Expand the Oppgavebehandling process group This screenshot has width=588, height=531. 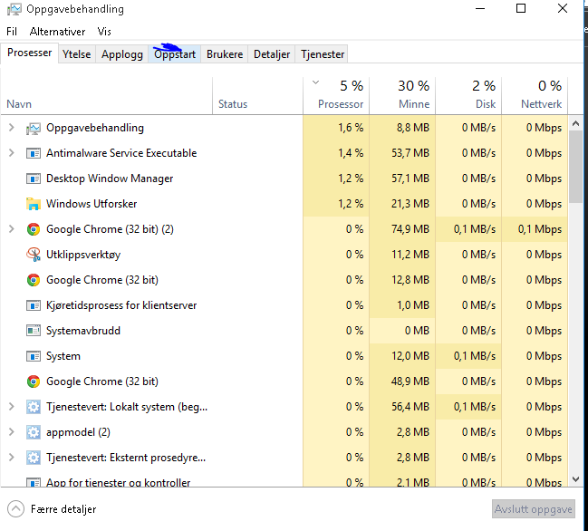(x=11, y=128)
